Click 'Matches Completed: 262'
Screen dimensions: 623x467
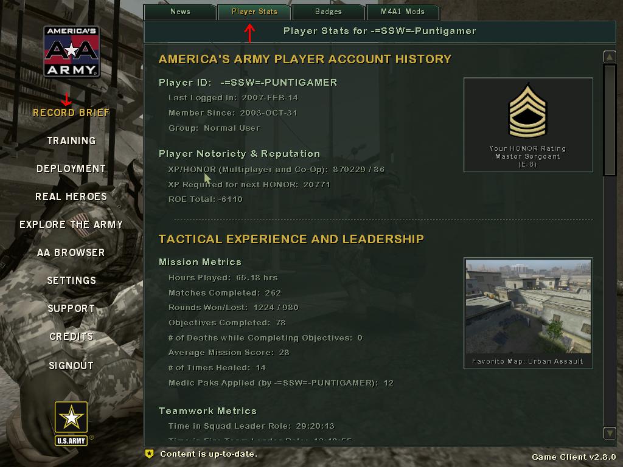(x=225, y=293)
